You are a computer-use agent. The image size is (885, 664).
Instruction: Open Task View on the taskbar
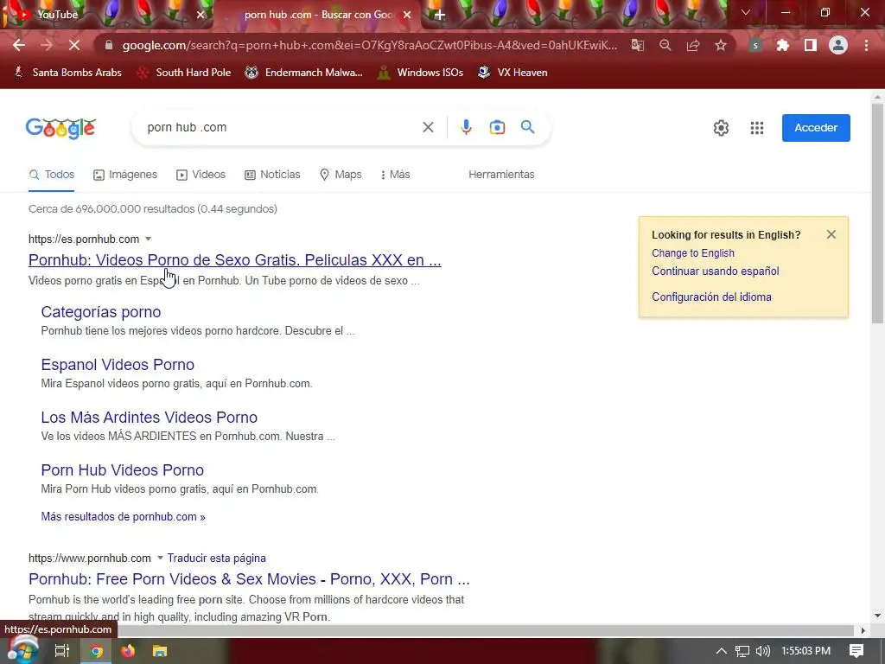coord(62,651)
